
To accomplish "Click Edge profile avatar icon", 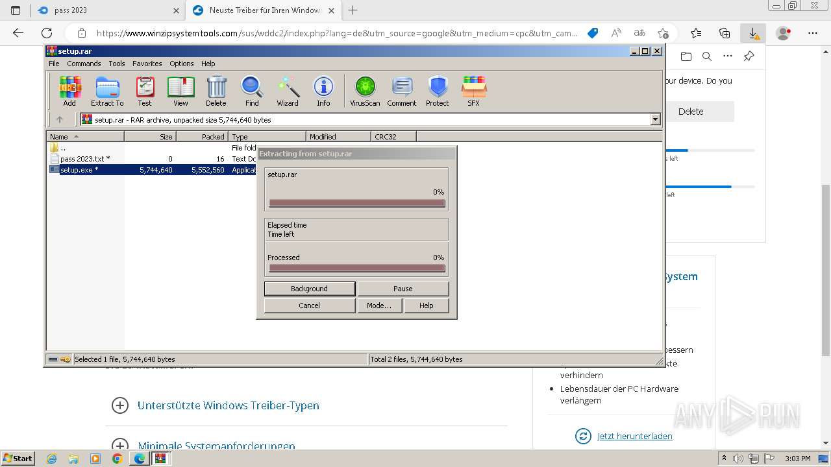I will [x=784, y=33].
